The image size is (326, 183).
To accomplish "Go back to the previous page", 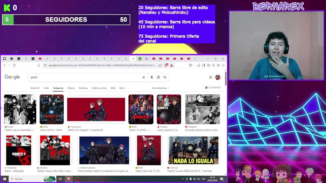I will tap(4, 65).
